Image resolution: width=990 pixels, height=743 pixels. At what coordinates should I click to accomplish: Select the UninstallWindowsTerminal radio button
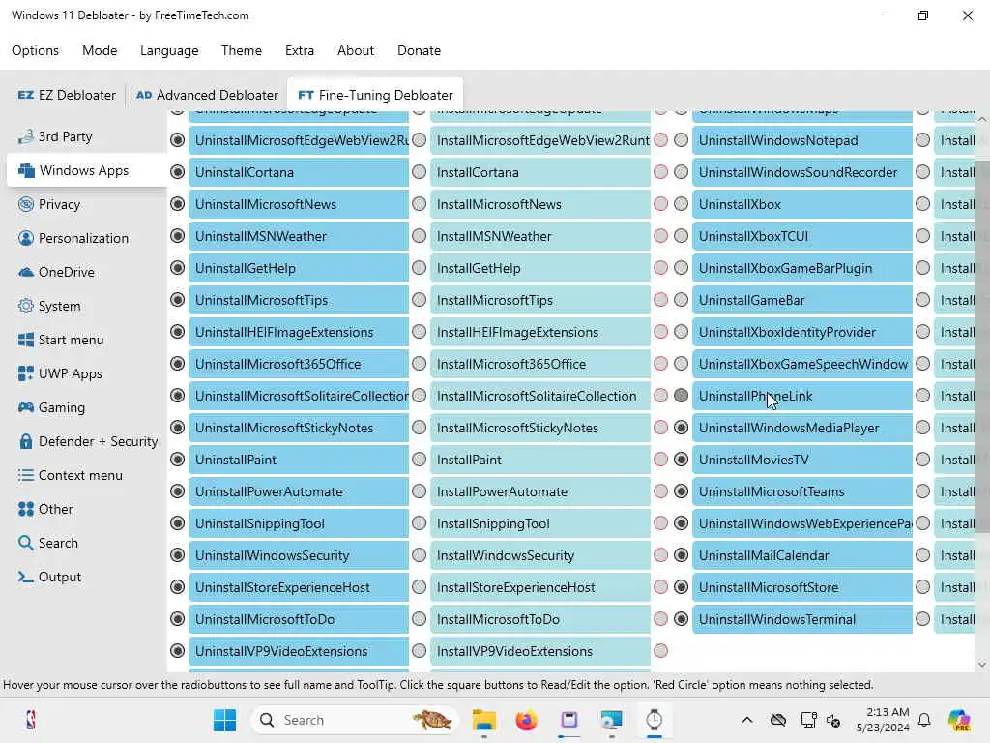[x=682, y=619]
